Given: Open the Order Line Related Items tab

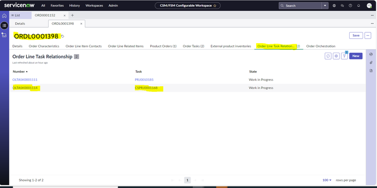Looking at the screenshot, I should click(x=126, y=46).
